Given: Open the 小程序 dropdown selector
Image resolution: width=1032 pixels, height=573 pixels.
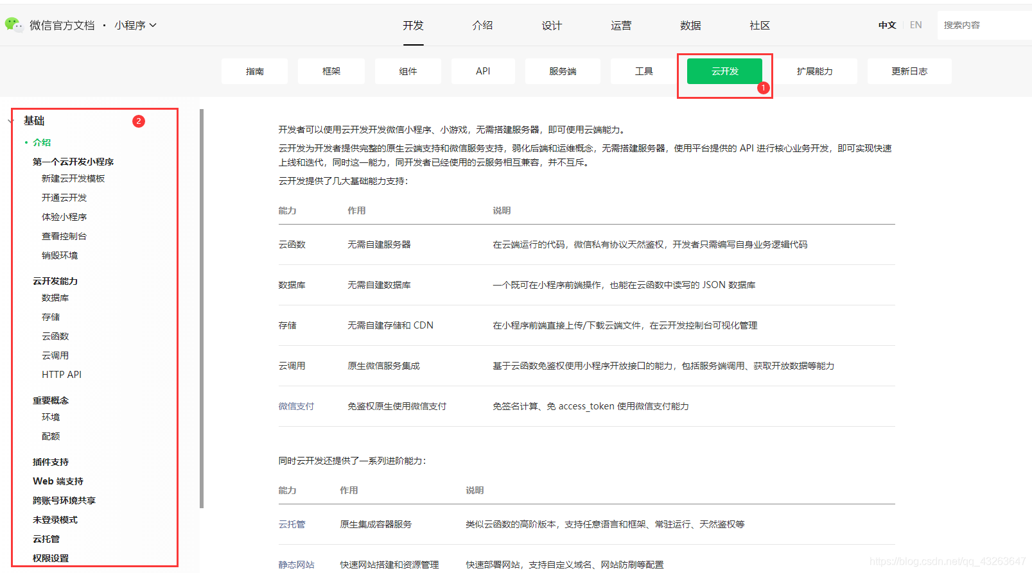Looking at the screenshot, I should tap(136, 25).
